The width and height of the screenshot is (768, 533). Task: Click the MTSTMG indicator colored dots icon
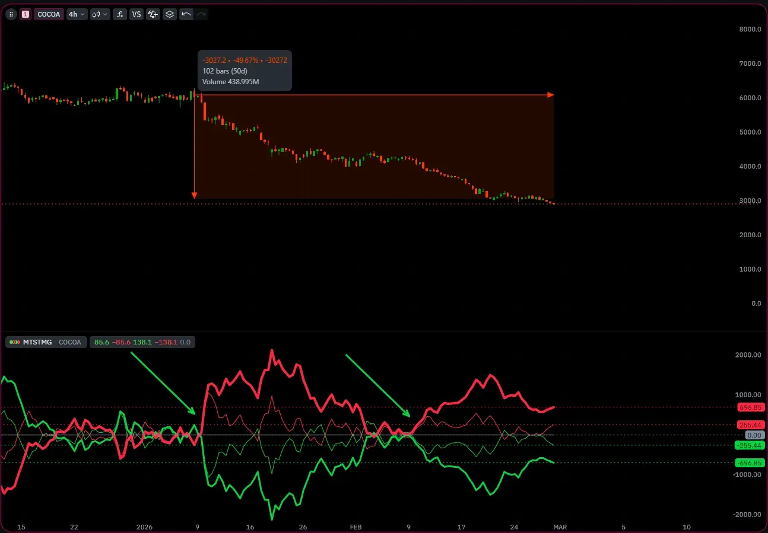pos(14,342)
